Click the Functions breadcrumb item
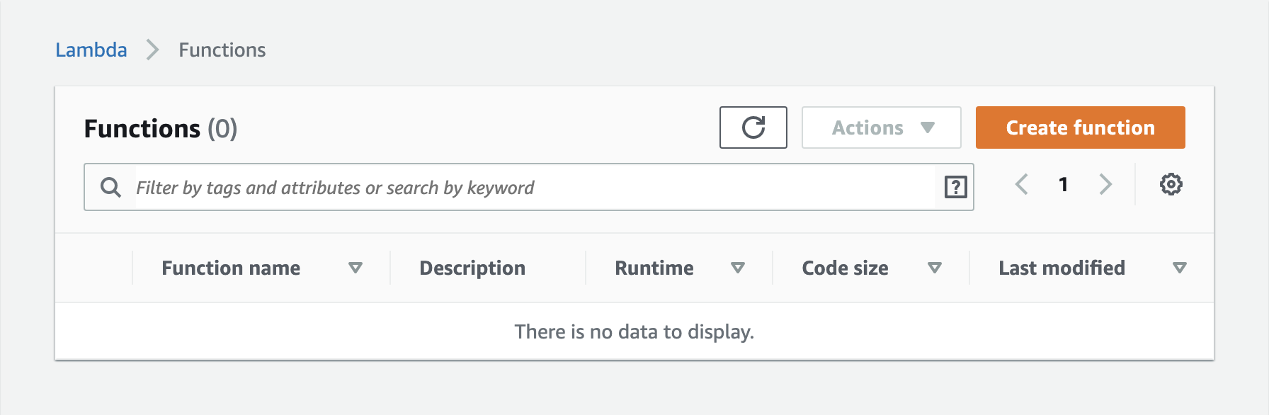This screenshot has width=1269, height=415. coord(222,50)
